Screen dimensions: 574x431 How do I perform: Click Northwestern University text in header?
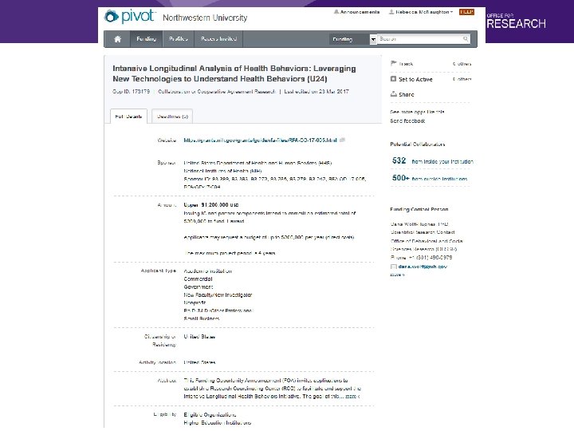[x=205, y=18]
